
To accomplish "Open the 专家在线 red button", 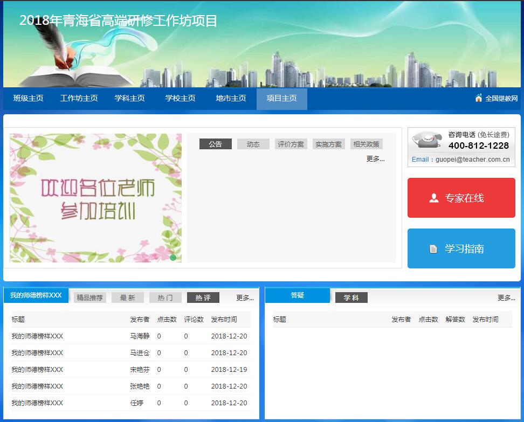I will tap(461, 198).
